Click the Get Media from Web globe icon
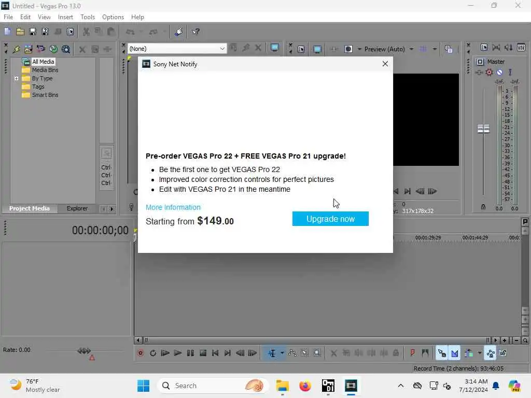 (x=53, y=49)
